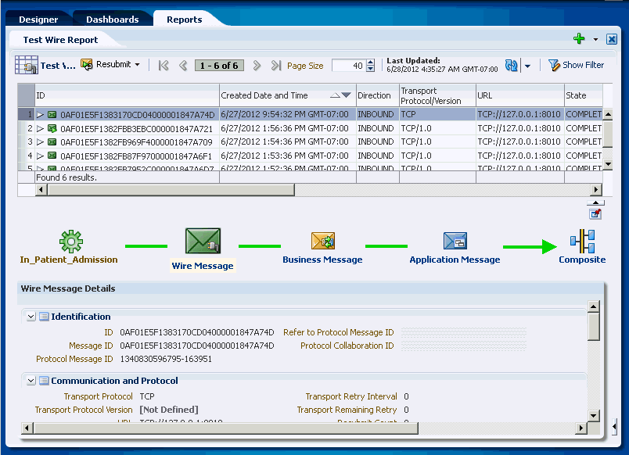The height and width of the screenshot is (455, 629).
Task: Go to next page of results
Action: [x=257, y=66]
